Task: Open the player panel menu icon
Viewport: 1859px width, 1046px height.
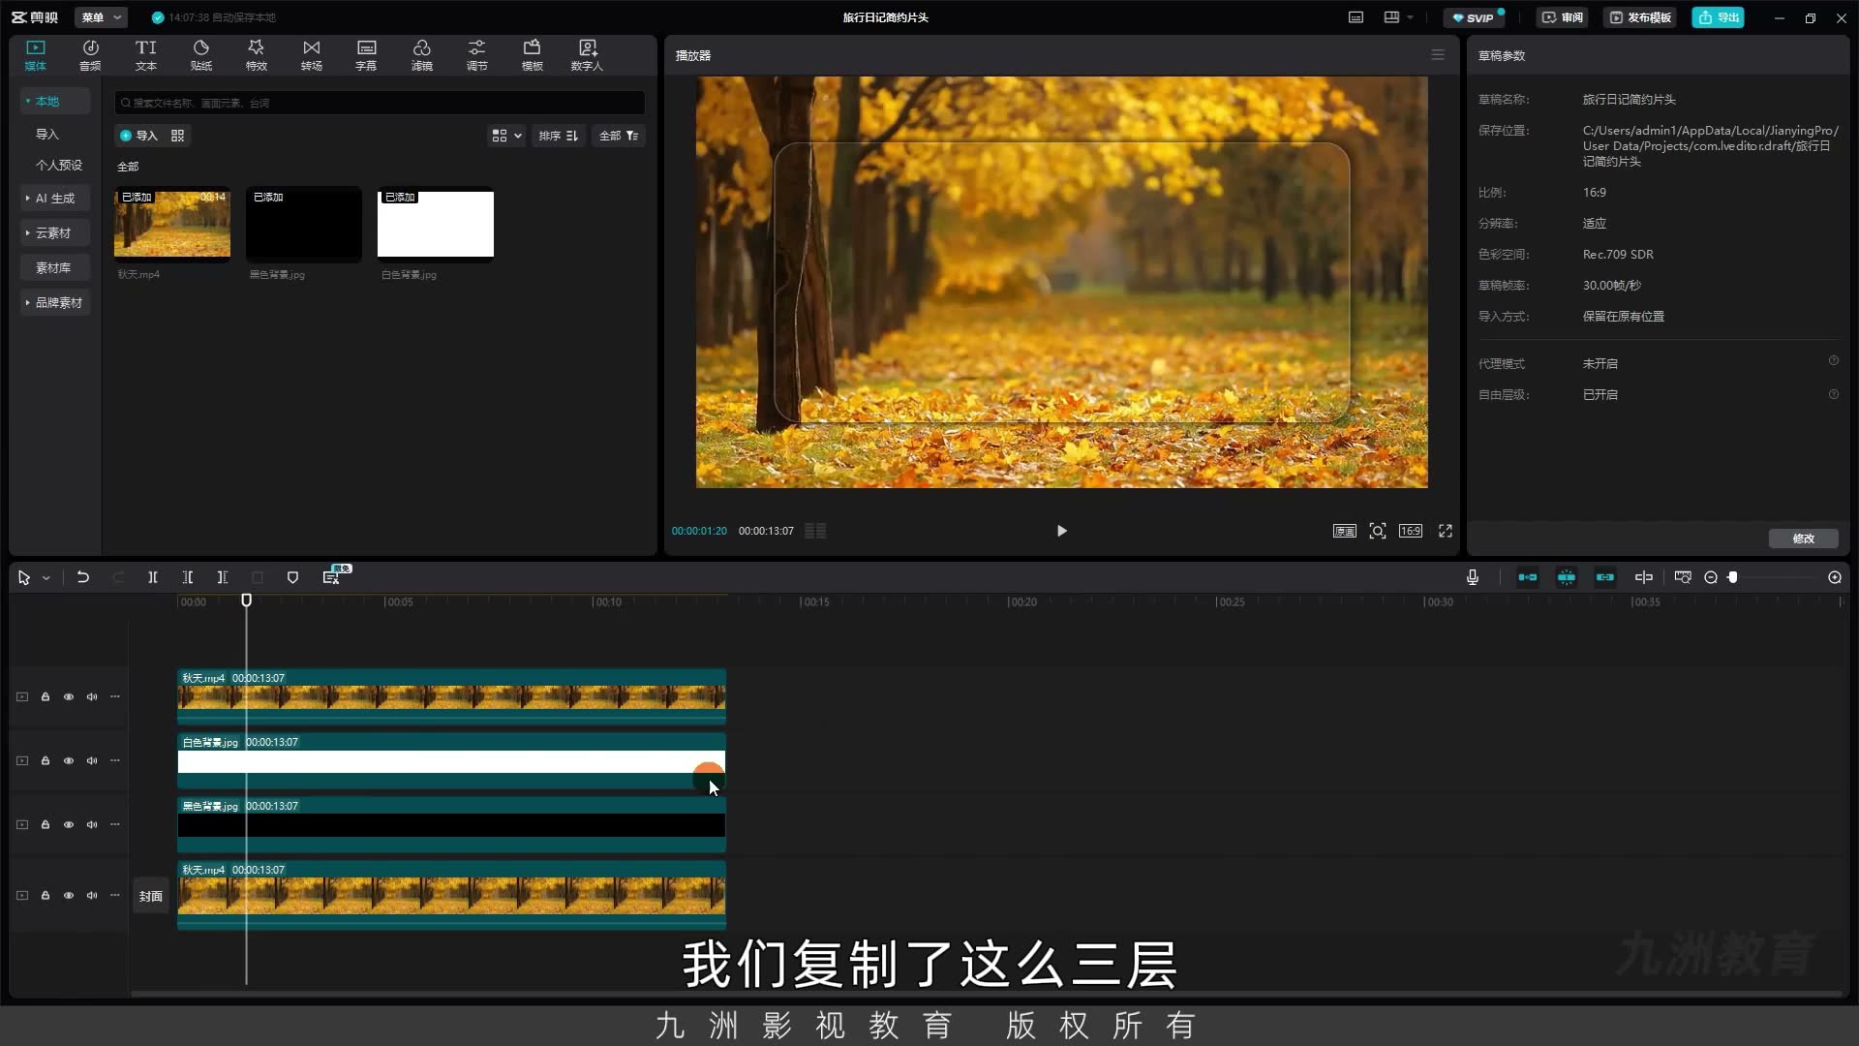Action: (1438, 55)
